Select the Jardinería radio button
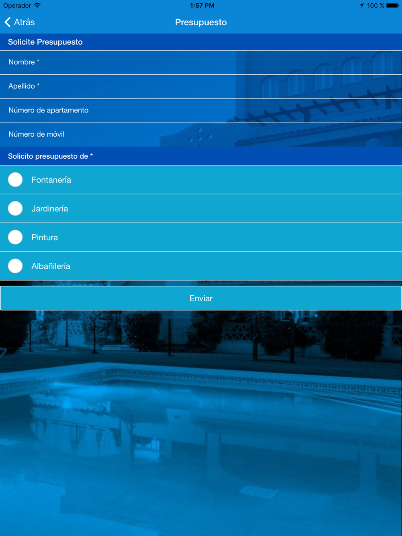This screenshot has width=402, height=536. (15, 209)
